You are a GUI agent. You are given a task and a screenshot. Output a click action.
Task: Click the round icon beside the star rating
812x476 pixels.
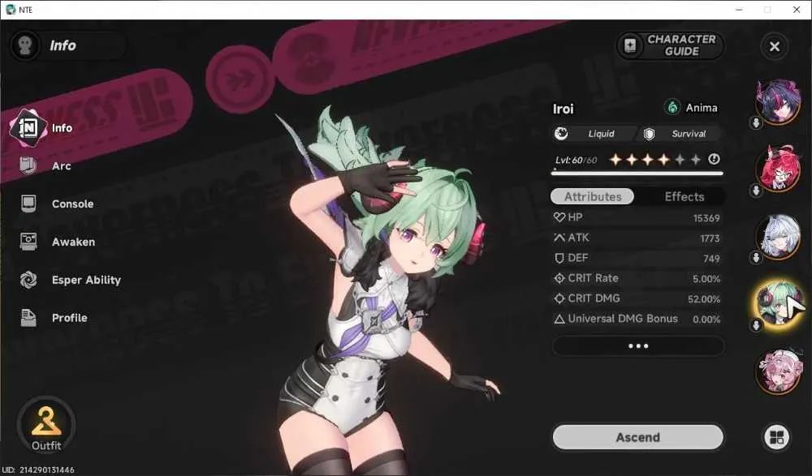[x=714, y=160]
